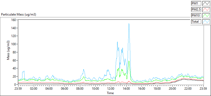
Task: Click the Particulate Mass (ug/m3) chart title
Action: coord(18,14)
